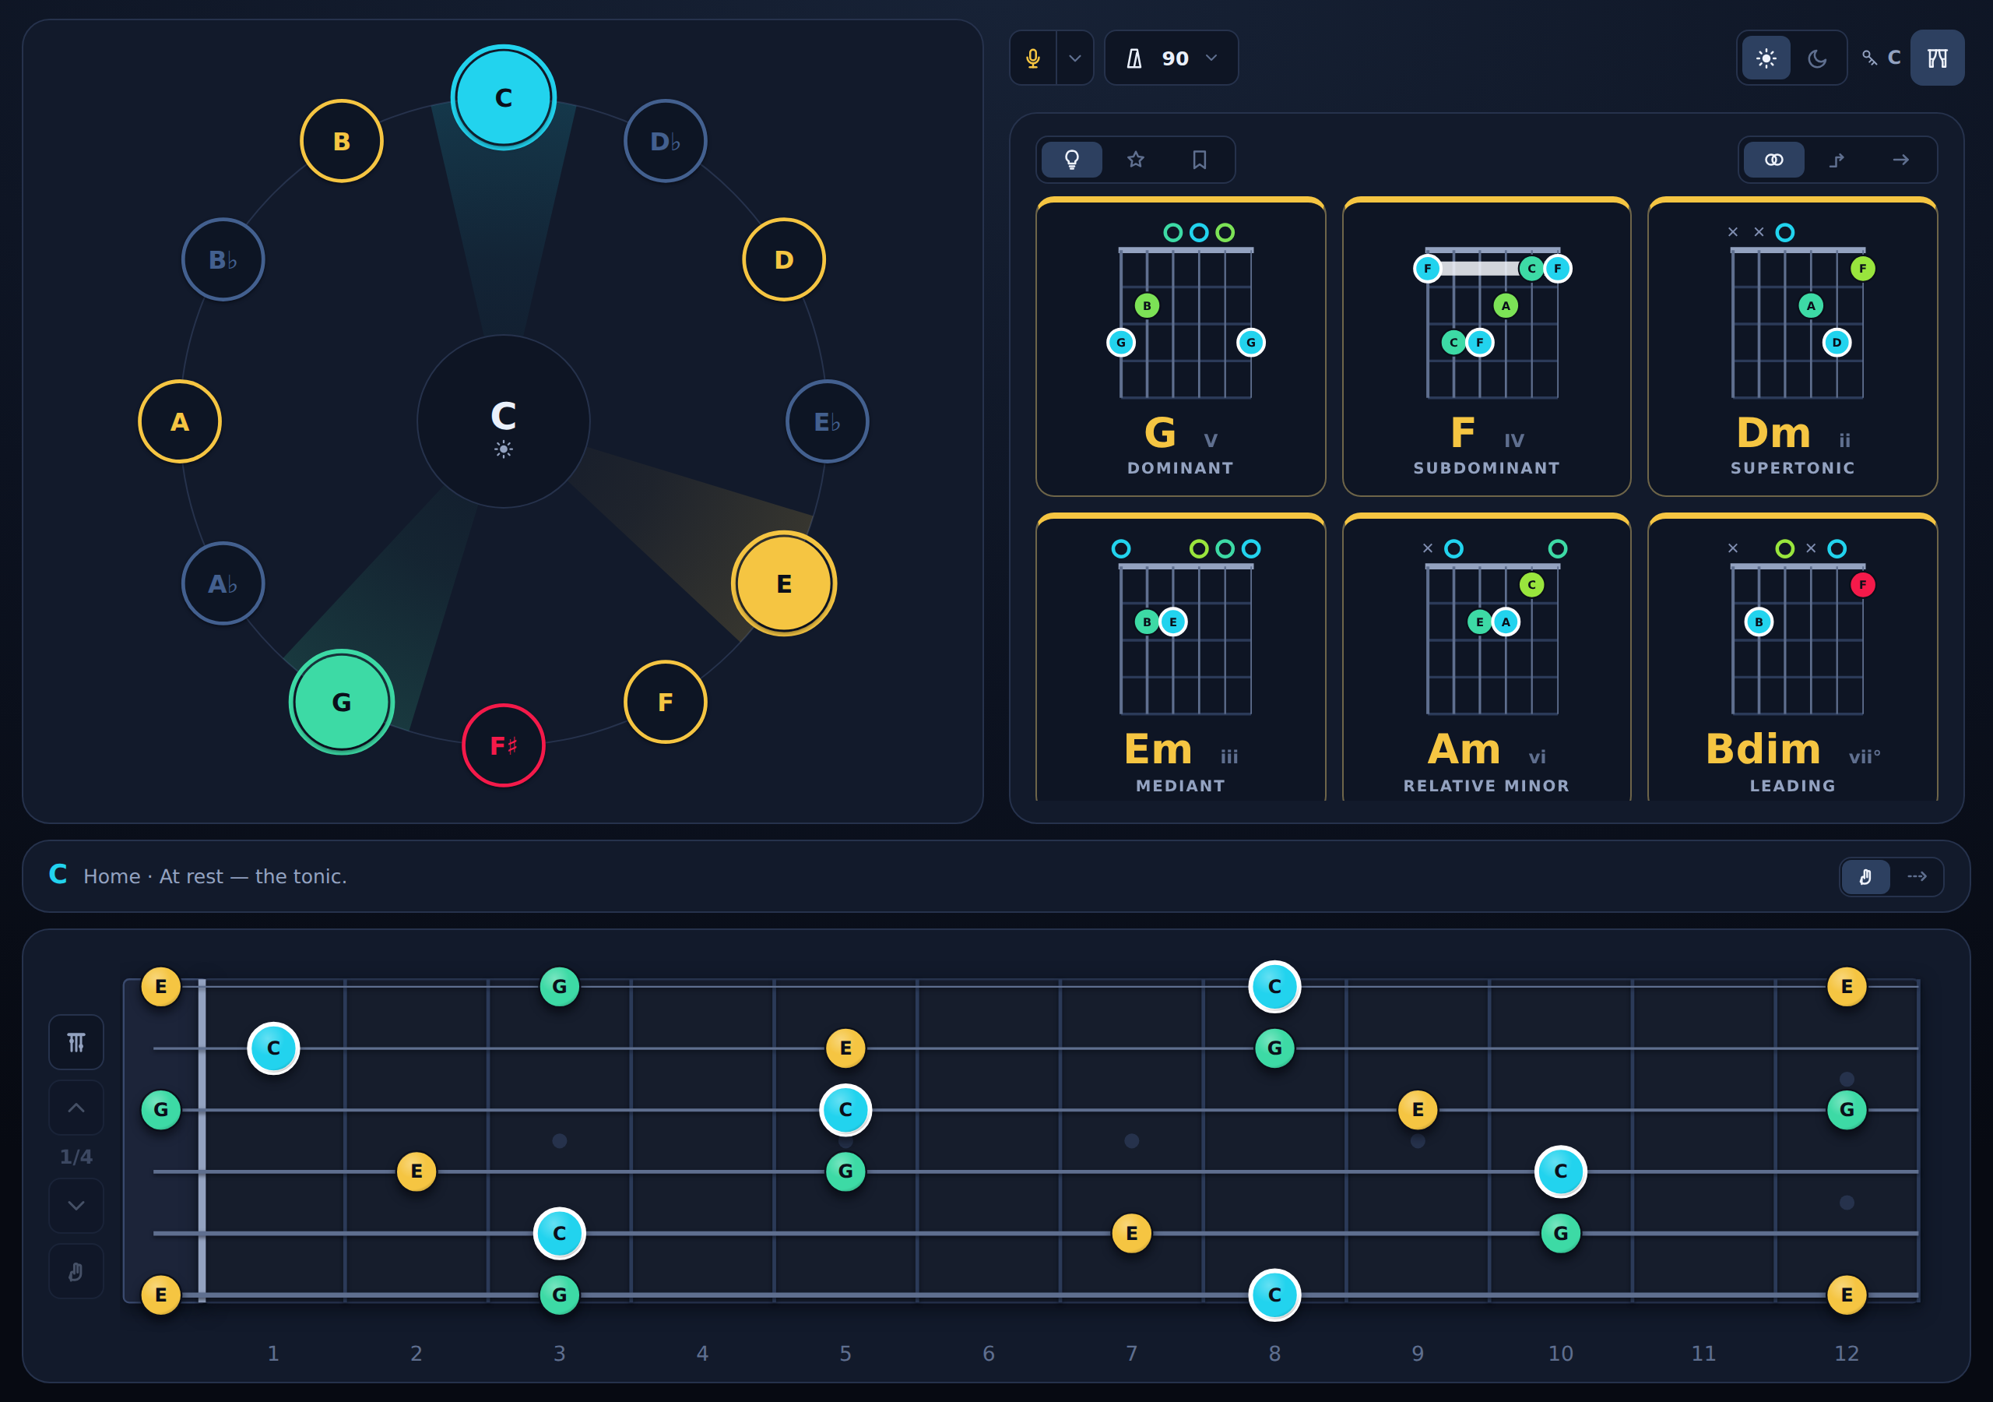This screenshot has width=1993, height=1402.
Task: Pick the Bdim leading chord card
Action: point(1792,657)
